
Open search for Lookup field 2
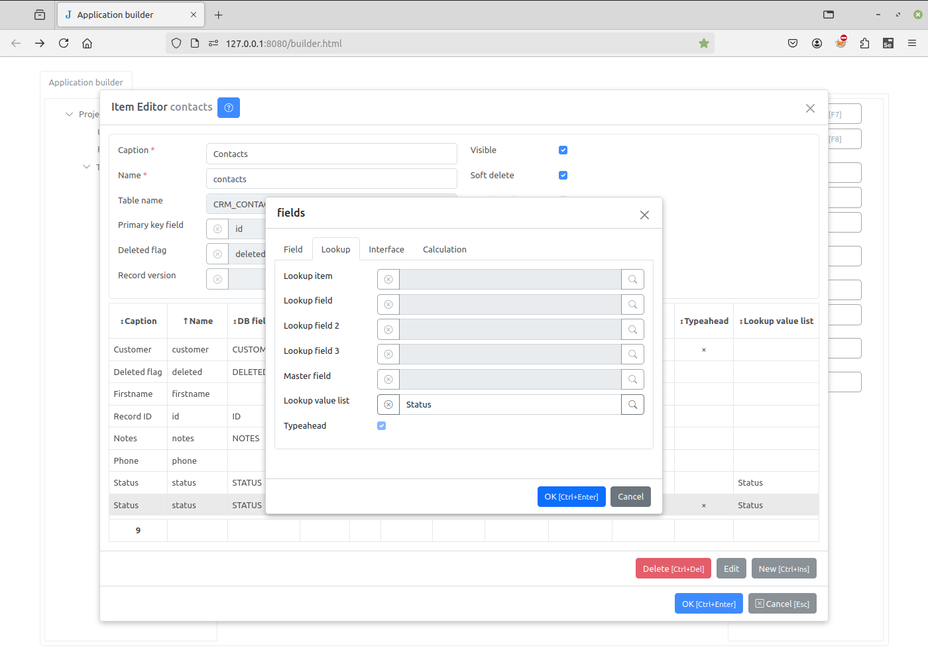point(632,330)
